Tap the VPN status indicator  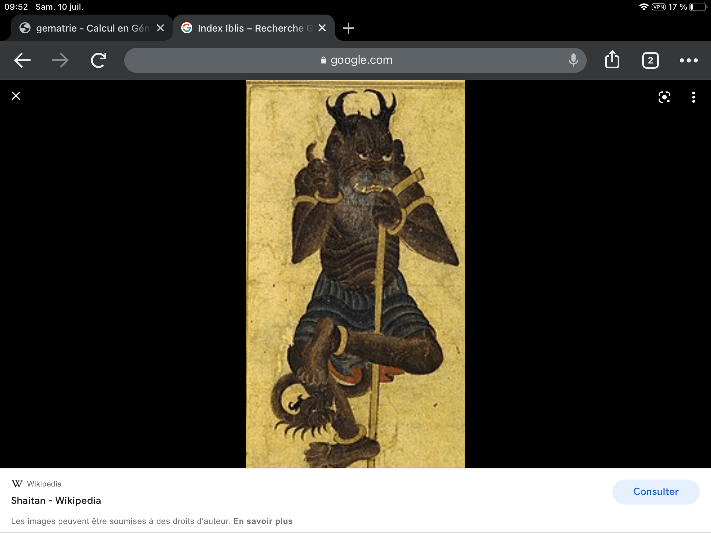coord(658,7)
